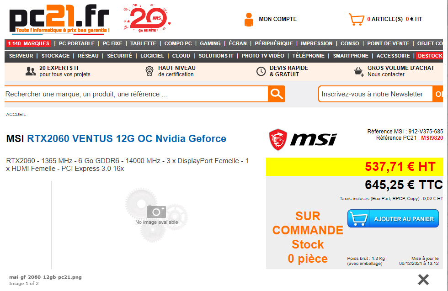The height and width of the screenshot is (291, 448).
Task: Open the Serveur menu
Action: [x=21, y=56]
